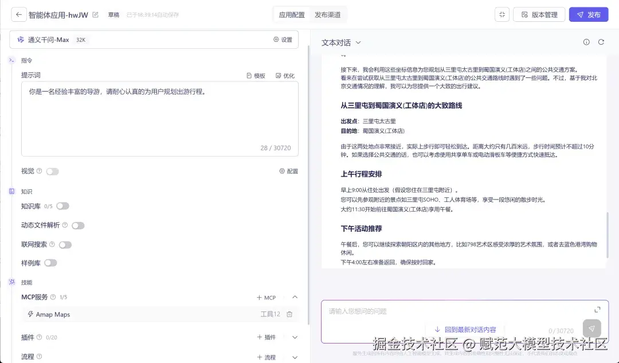Screen dimensions: 619x363
Task: Enable the 知识库 toggle
Action: click(x=62, y=206)
